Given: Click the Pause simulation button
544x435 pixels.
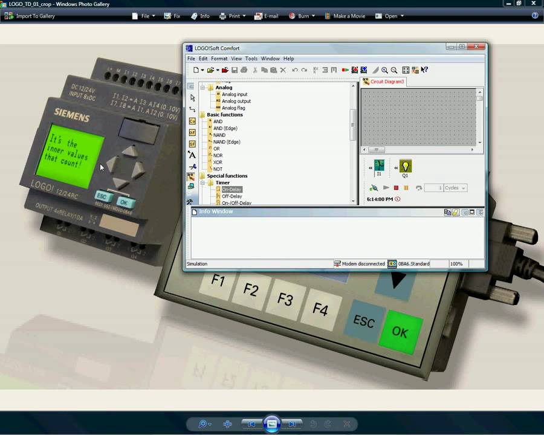Looking at the screenshot, I should tap(406, 188).
